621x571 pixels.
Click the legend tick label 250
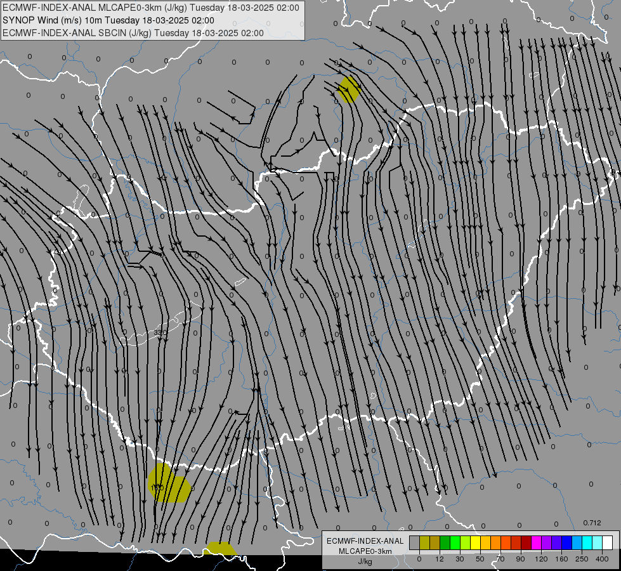[x=582, y=559]
